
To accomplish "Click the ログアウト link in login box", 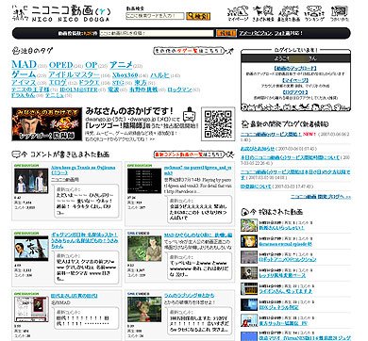I will pyautogui.click(x=294, y=92).
